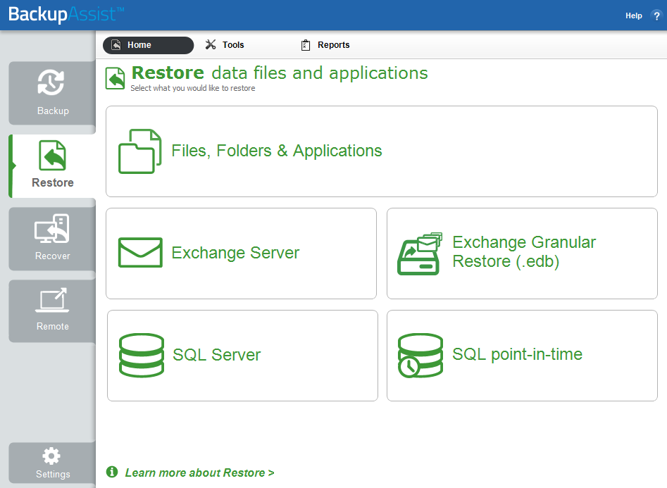Select Files, Folders & Applications restore
The height and width of the screenshot is (488, 667).
point(382,151)
